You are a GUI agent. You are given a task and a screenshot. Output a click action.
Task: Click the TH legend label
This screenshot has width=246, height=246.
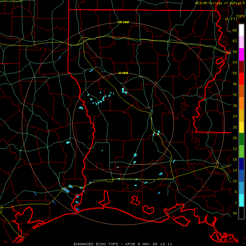(235, 213)
